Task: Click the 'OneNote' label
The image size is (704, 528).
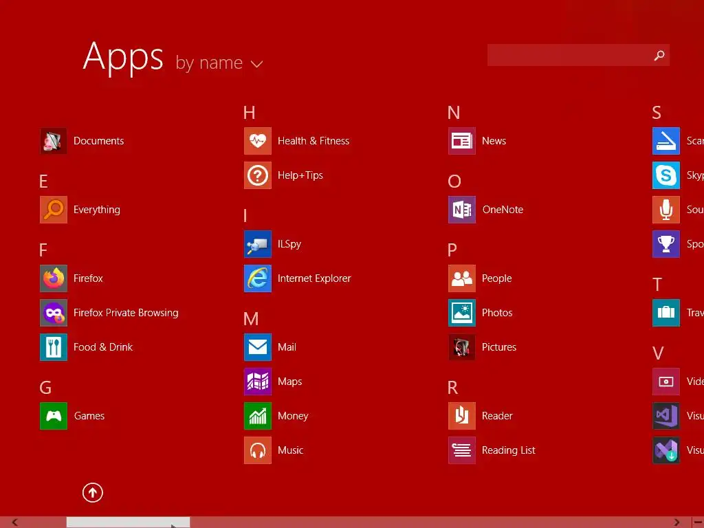Action: click(x=503, y=210)
